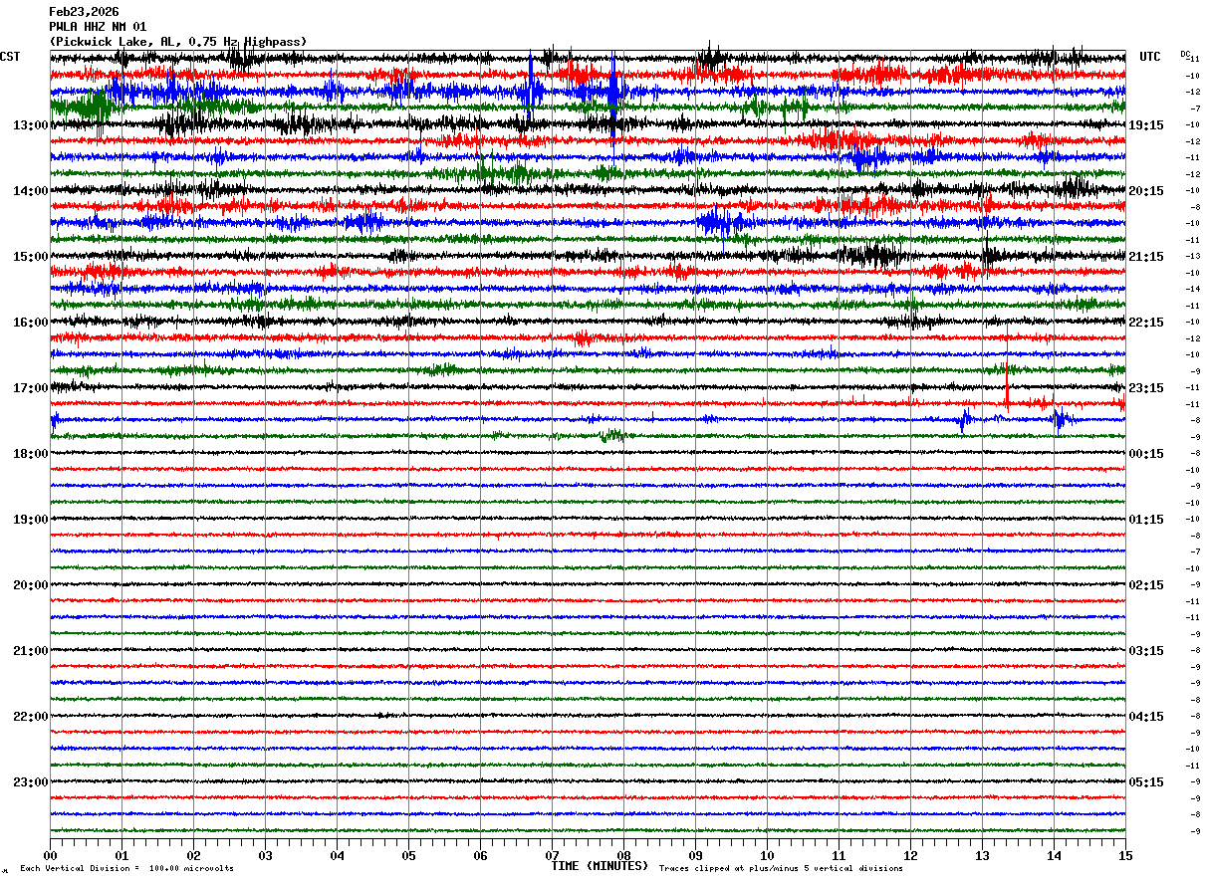Pick the 20:15 UTC time label

(1146, 191)
